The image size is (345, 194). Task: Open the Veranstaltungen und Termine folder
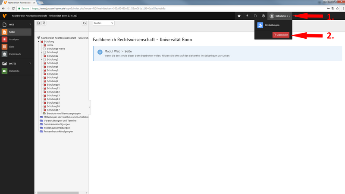[60, 121]
